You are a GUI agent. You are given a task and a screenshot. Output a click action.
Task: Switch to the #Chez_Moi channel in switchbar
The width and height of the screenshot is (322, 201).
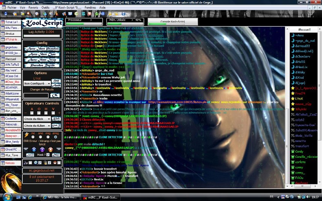click(11, 82)
